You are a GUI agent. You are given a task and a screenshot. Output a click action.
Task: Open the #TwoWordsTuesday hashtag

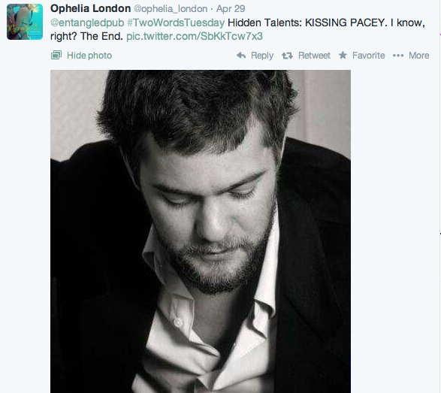[176, 23]
